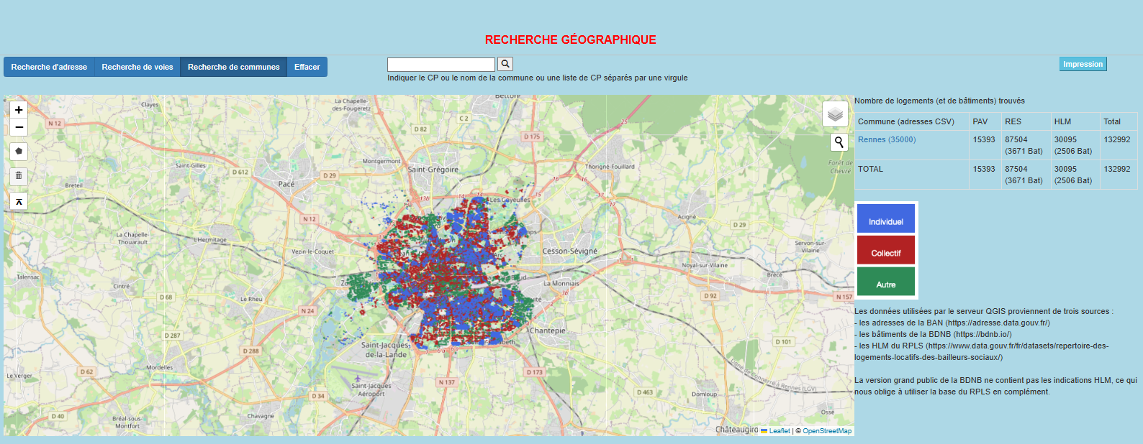The height and width of the screenshot is (444, 1143).
Task: Select Recherche de communes tab
Action: pyautogui.click(x=234, y=67)
